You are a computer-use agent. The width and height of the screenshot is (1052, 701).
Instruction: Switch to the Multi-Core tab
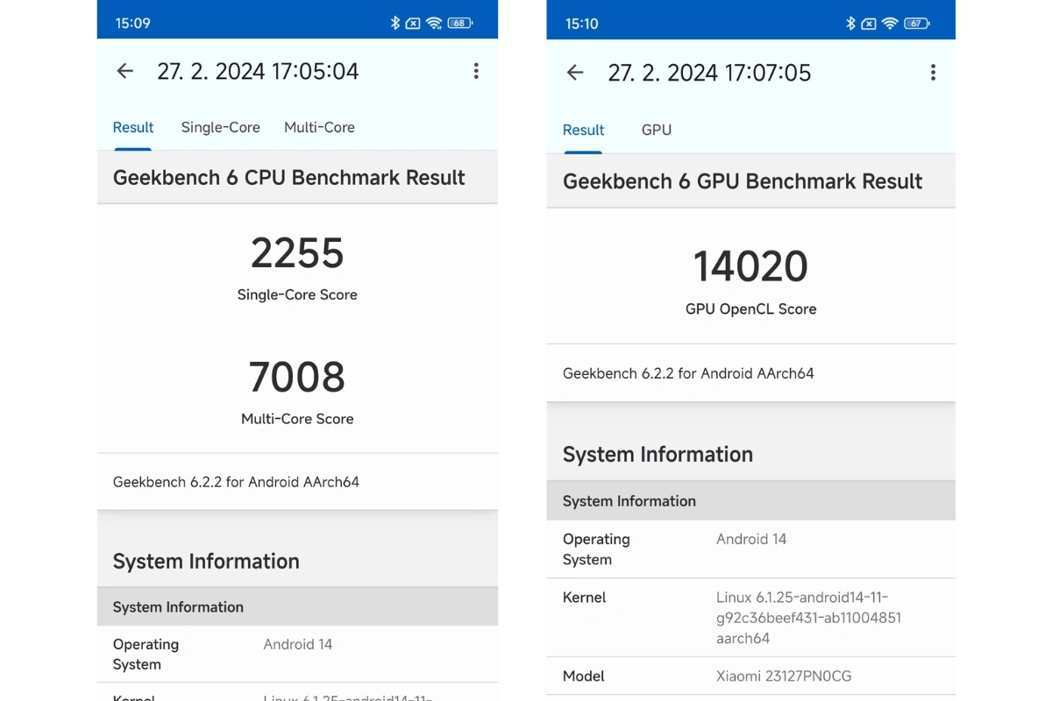tap(319, 128)
